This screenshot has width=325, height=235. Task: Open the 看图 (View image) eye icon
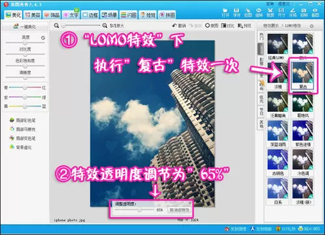click(315, 12)
